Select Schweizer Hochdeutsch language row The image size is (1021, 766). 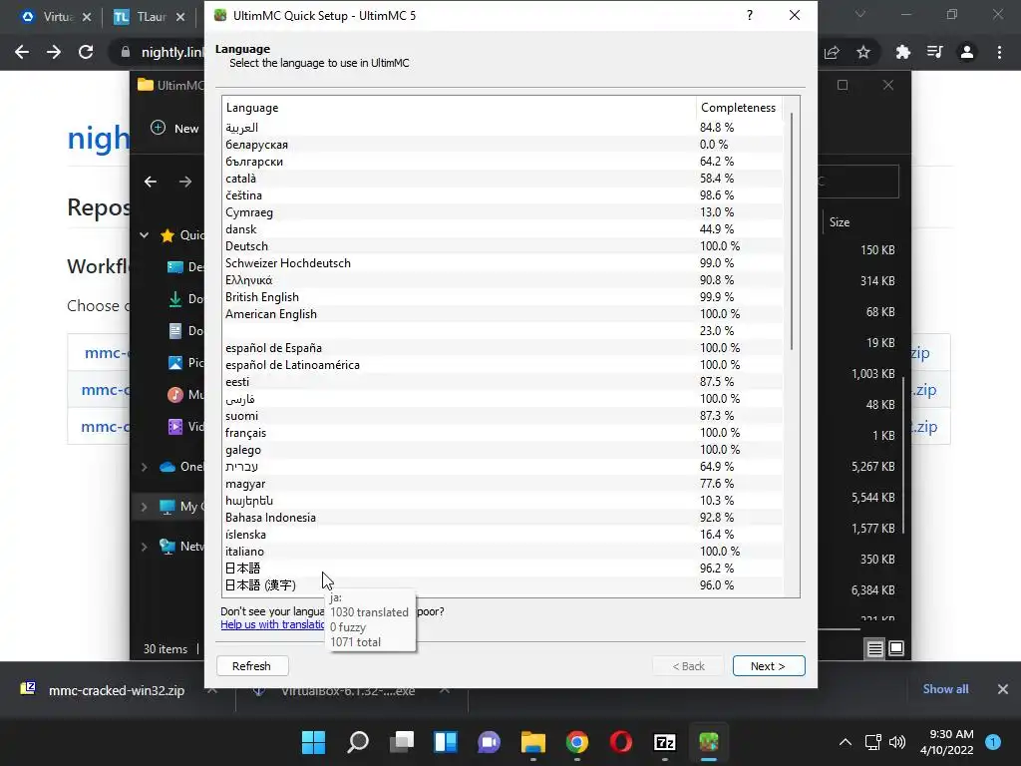(503, 263)
